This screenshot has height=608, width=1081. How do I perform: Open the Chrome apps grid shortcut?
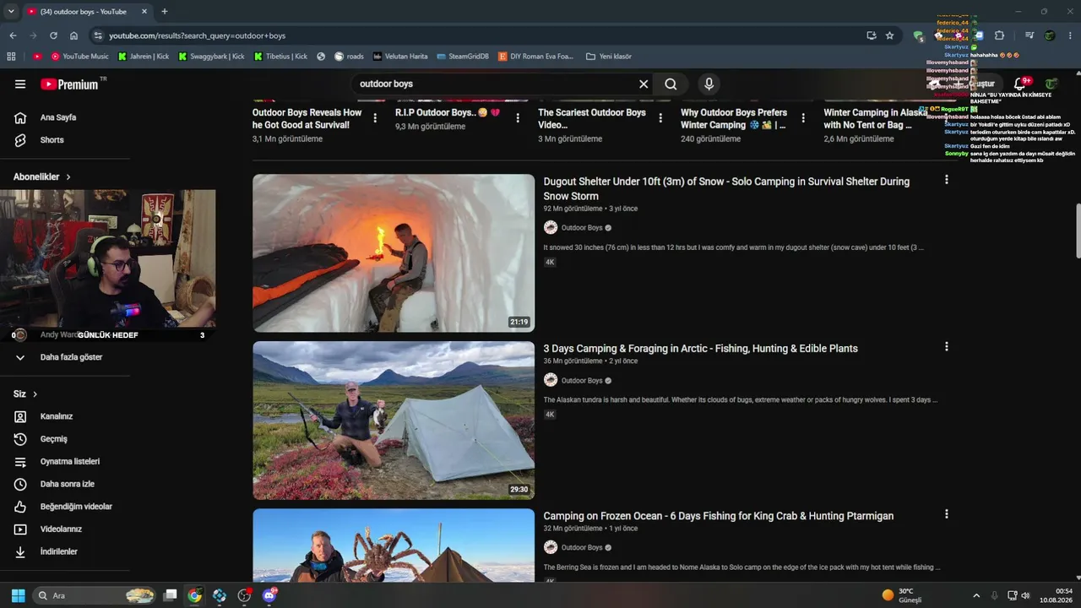point(12,57)
